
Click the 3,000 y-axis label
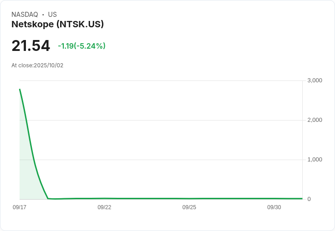[x=315, y=80]
